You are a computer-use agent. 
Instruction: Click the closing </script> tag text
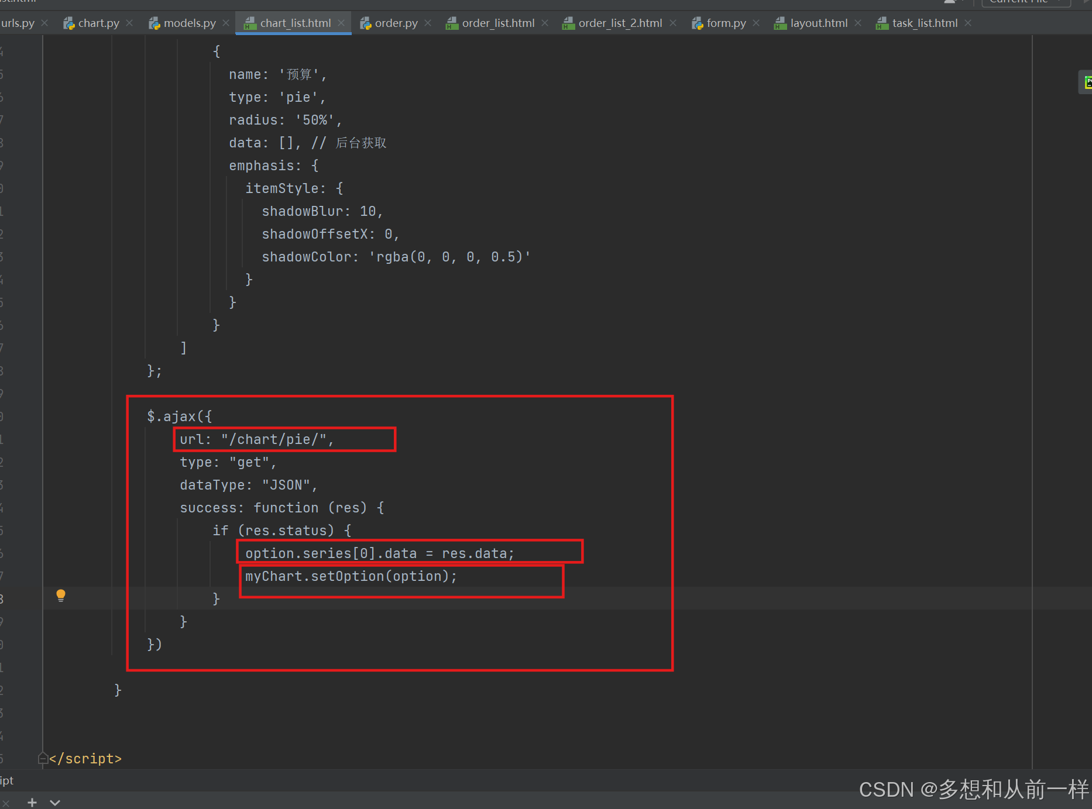click(85, 759)
